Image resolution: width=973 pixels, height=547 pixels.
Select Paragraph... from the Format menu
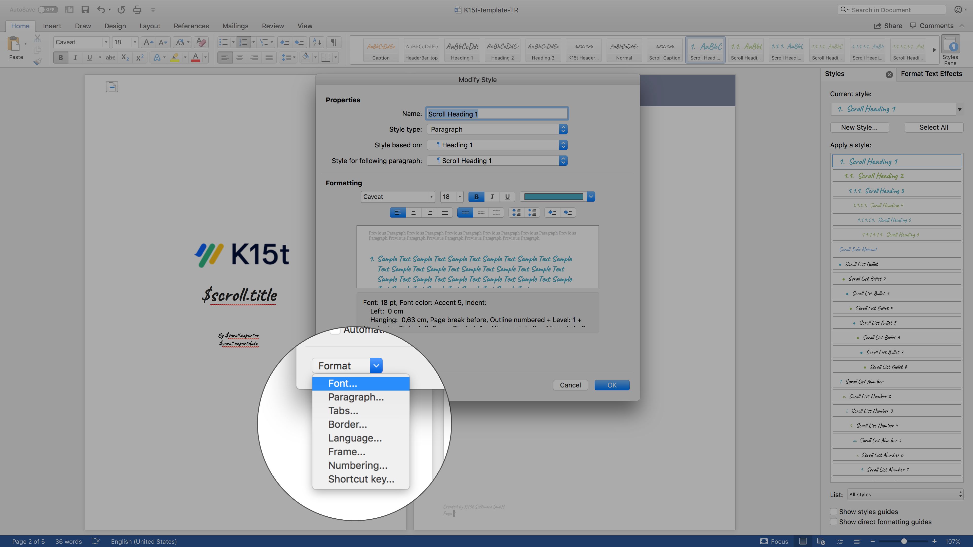point(356,397)
